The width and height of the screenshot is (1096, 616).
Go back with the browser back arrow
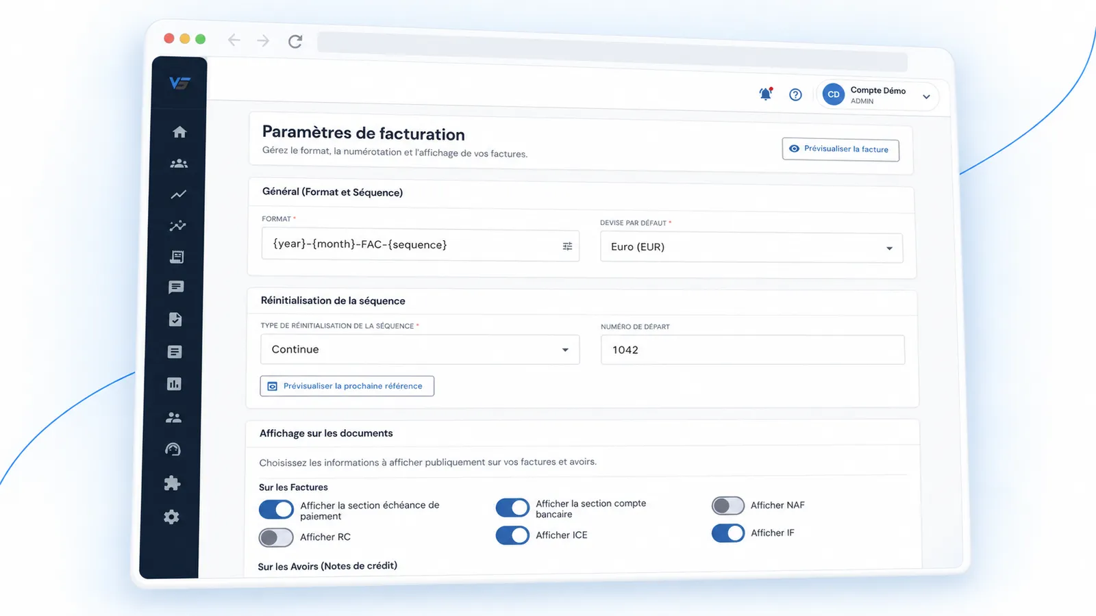tap(234, 40)
